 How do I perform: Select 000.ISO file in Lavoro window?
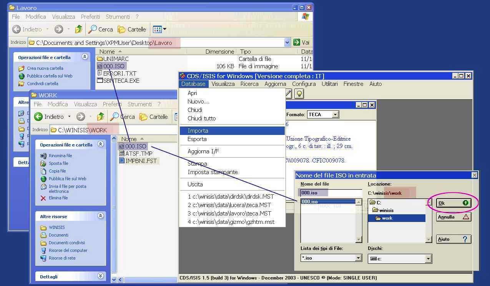tap(111, 66)
